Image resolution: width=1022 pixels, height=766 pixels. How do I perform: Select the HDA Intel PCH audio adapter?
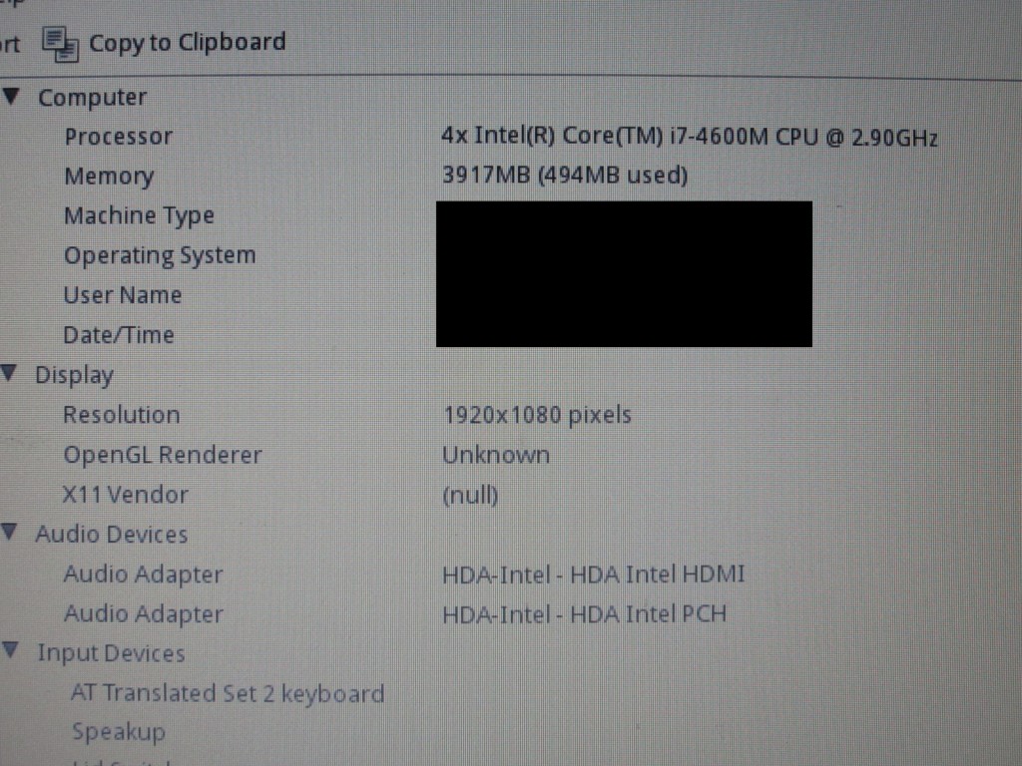[x=584, y=614]
